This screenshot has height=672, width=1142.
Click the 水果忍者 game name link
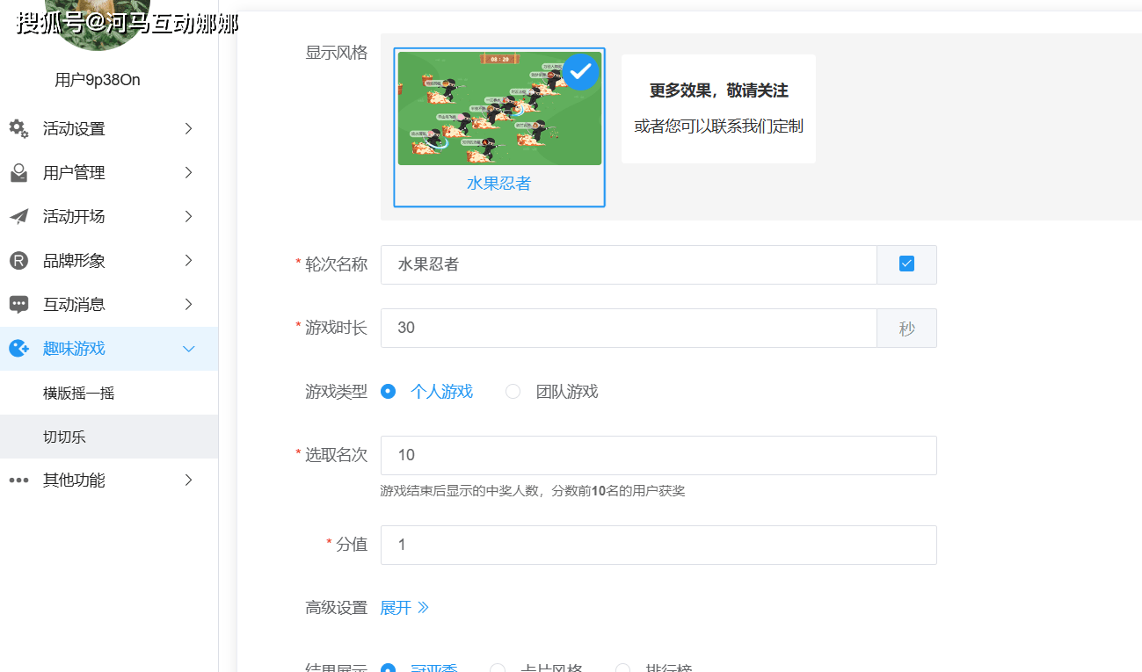click(498, 183)
